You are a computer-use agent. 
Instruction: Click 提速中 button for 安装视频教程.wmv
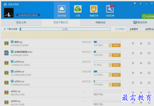click(x=115, y=55)
